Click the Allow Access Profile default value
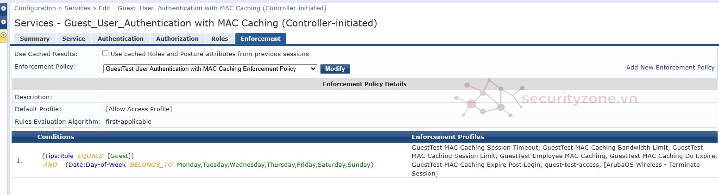The height and width of the screenshot is (195, 719). pos(139,109)
